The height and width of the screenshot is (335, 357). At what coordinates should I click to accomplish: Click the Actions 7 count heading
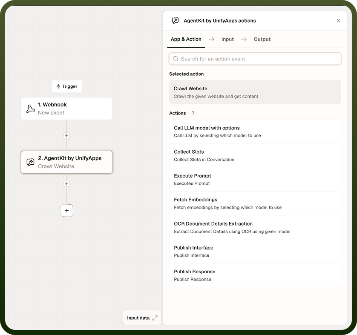point(181,113)
